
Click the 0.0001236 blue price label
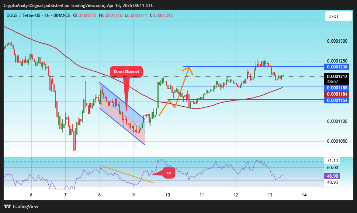pyautogui.click(x=336, y=67)
